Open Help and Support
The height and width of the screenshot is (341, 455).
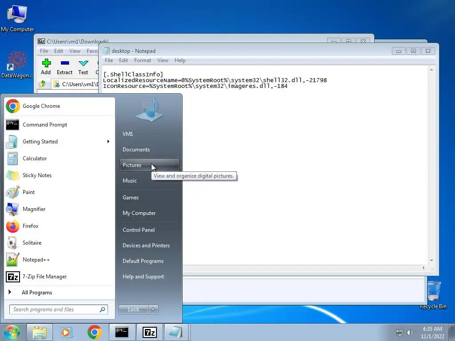(x=149, y=277)
